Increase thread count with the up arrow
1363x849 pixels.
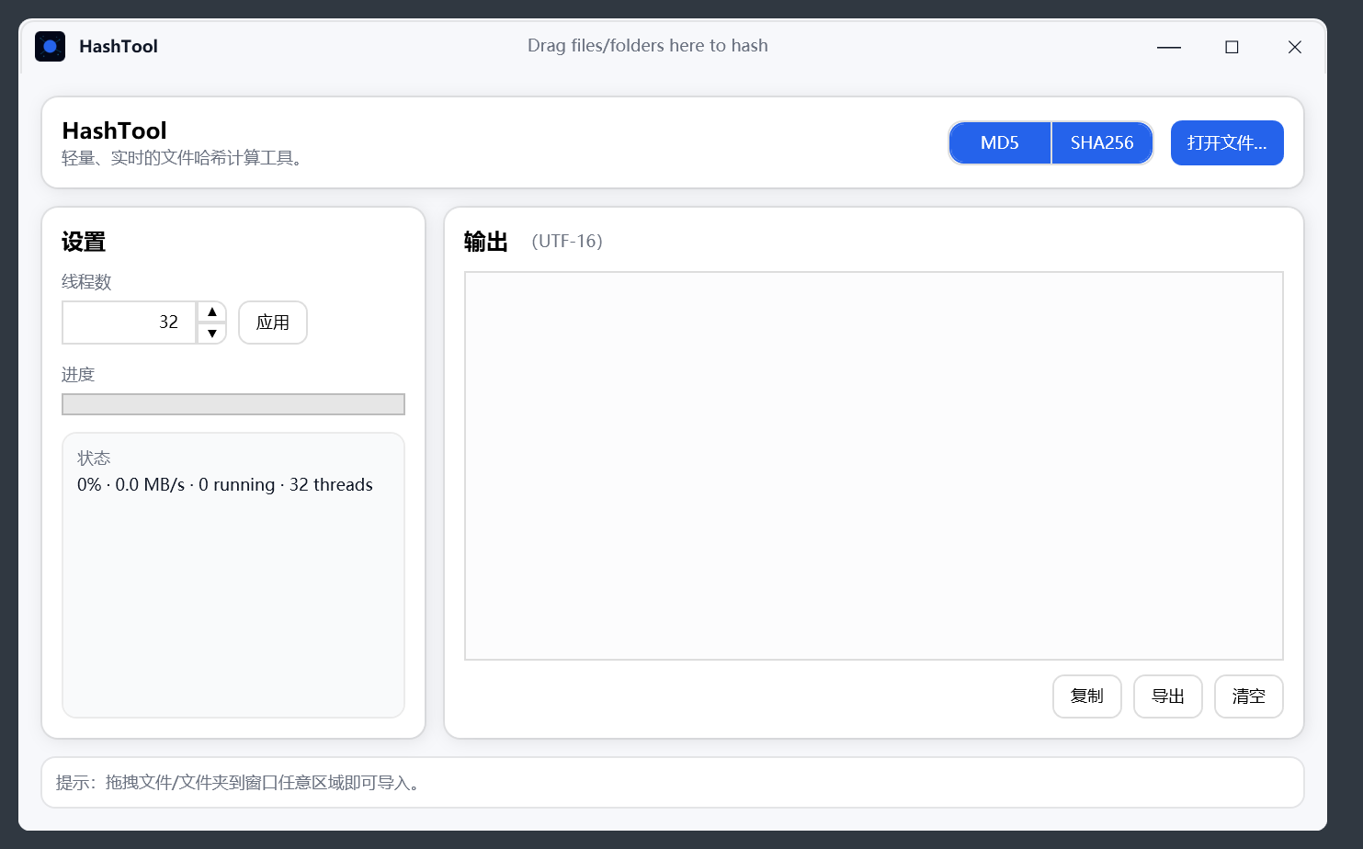211,311
